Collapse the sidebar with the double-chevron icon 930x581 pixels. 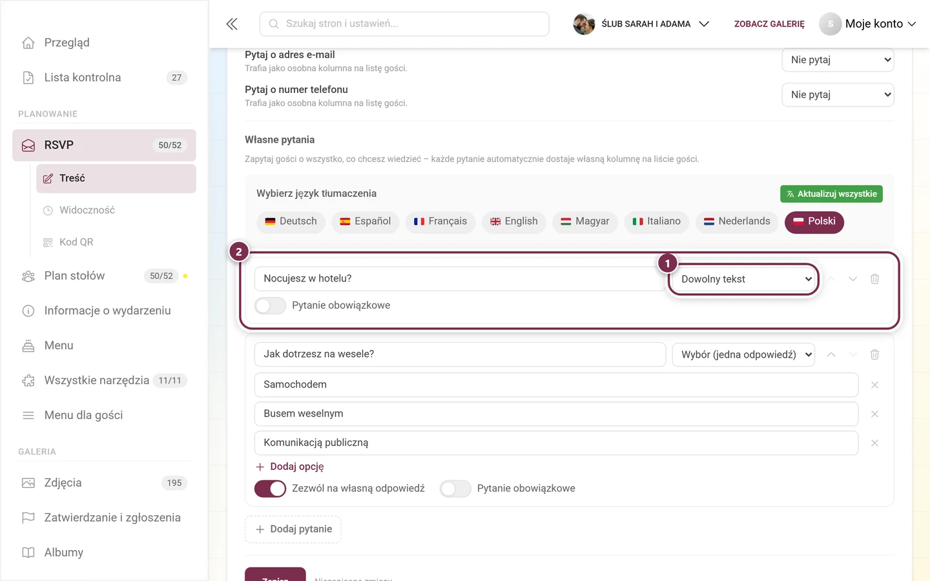coord(232,24)
